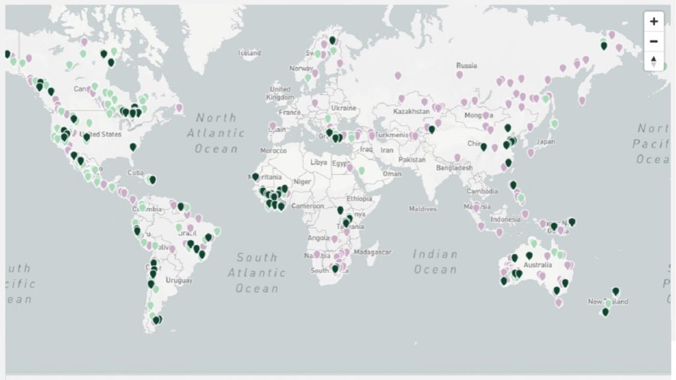Image resolution: width=676 pixels, height=380 pixels.
Task: Click the light green marker east of Egypt
Action: (361, 170)
